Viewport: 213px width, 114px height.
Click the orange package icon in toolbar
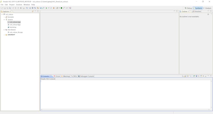point(54,8)
